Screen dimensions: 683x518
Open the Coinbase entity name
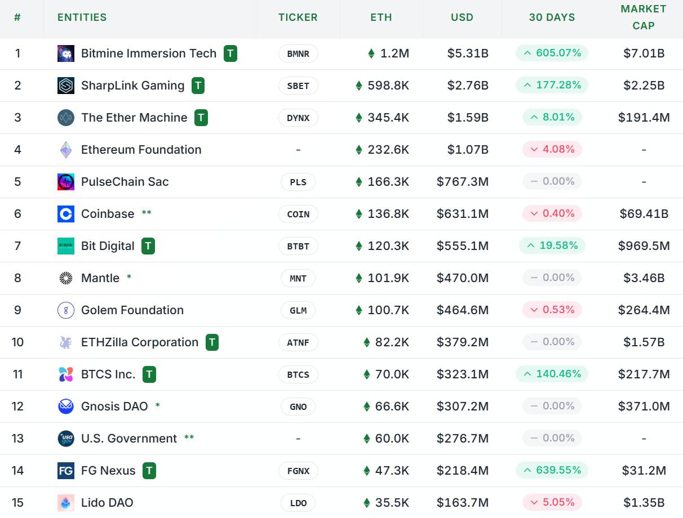point(108,214)
